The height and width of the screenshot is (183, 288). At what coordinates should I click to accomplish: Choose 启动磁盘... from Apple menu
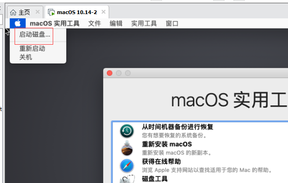click(x=35, y=34)
